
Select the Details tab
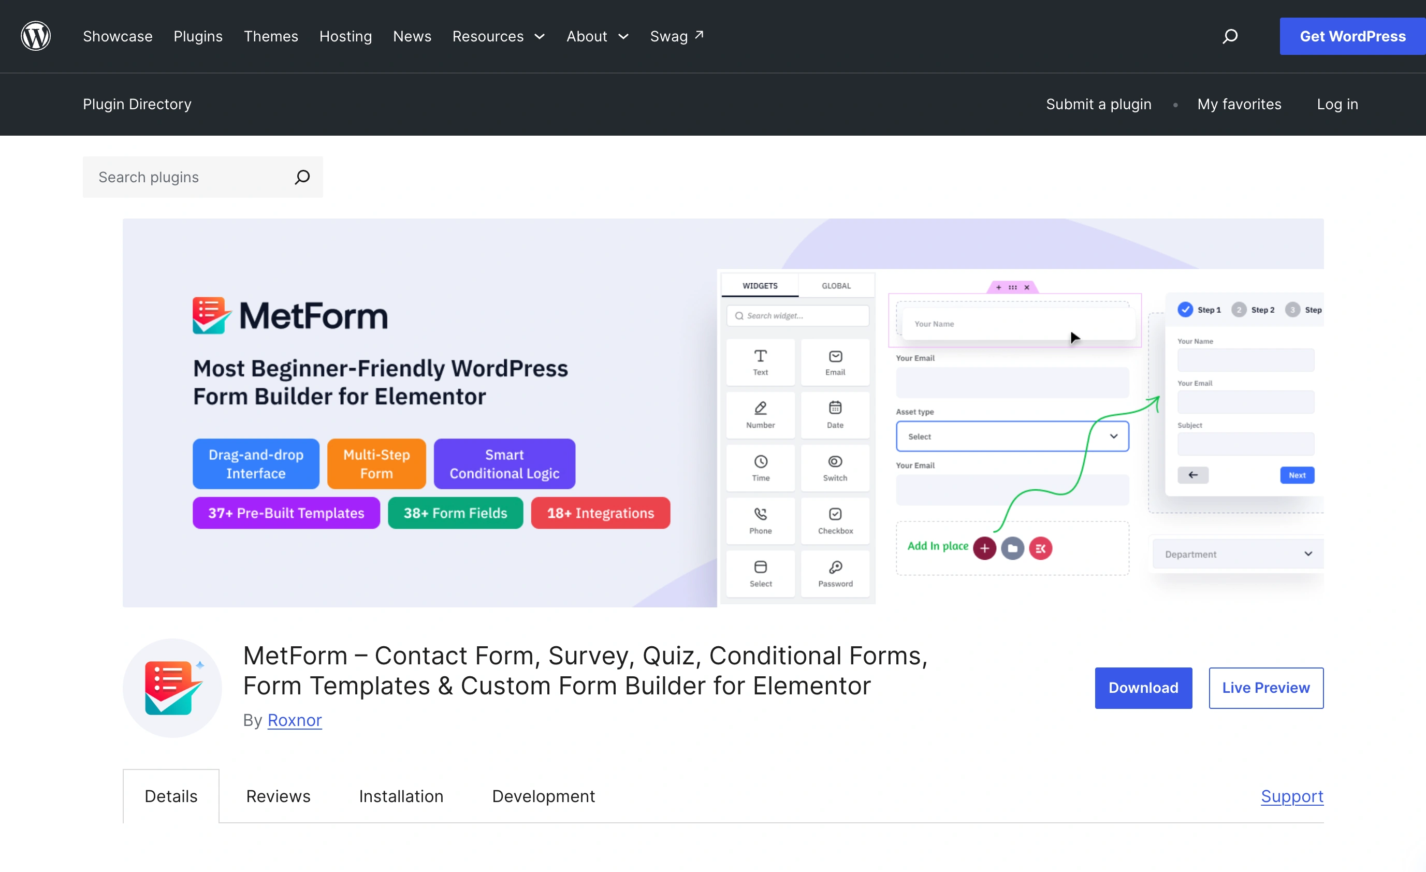[x=171, y=795]
